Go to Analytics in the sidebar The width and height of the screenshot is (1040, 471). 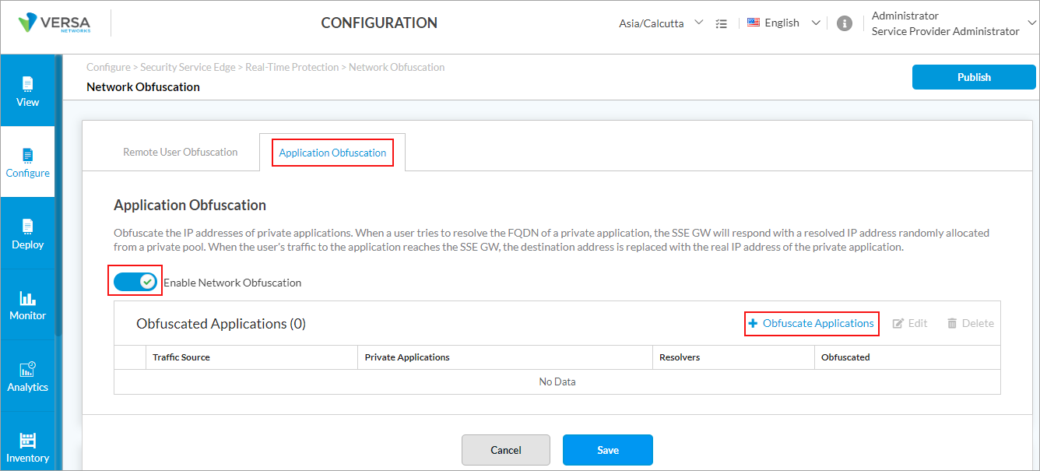(x=27, y=377)
